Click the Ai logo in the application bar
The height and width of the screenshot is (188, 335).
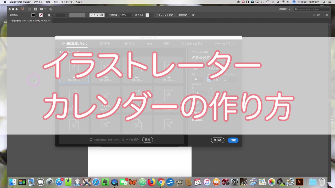click(x=22, y=9)
